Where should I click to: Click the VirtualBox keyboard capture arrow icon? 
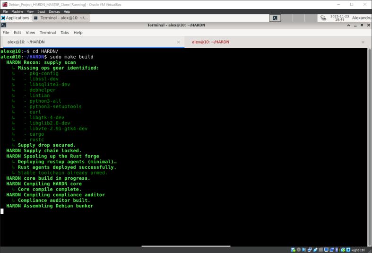[x=348, y=250]
